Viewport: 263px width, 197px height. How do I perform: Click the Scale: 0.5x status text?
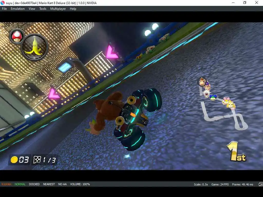tap(201, 184)
